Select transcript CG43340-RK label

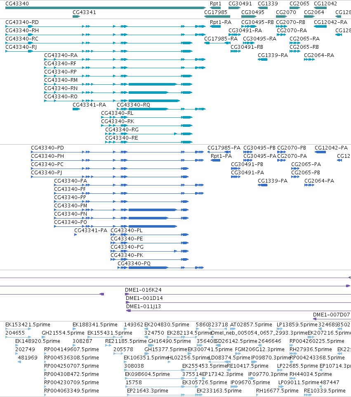click(x=118, y=121)
